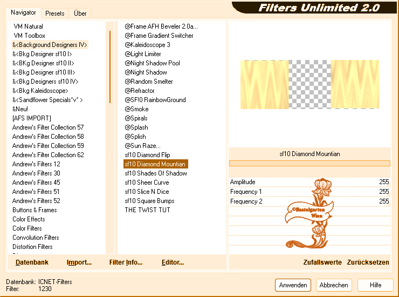Choose &<Bkg Designer sf10 III> category

(44, 72)
